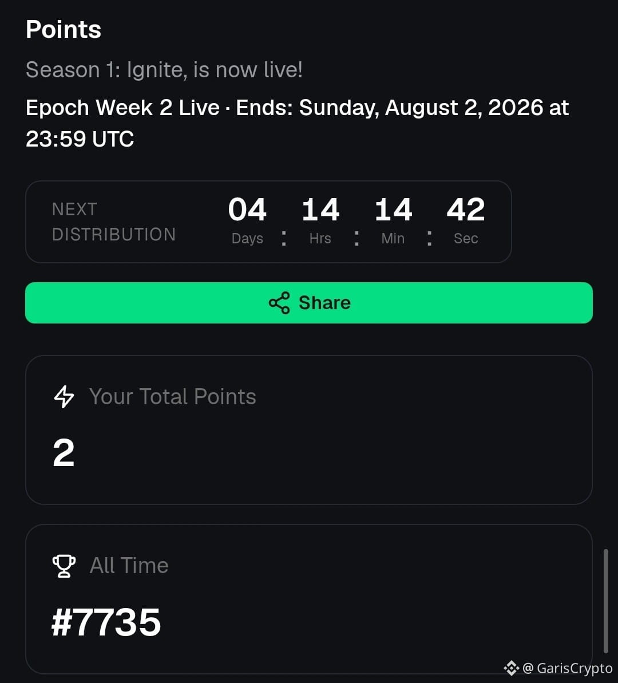Screen dimensions: 618x683
Task: Click the green Share button
Action: click(309, 303)
